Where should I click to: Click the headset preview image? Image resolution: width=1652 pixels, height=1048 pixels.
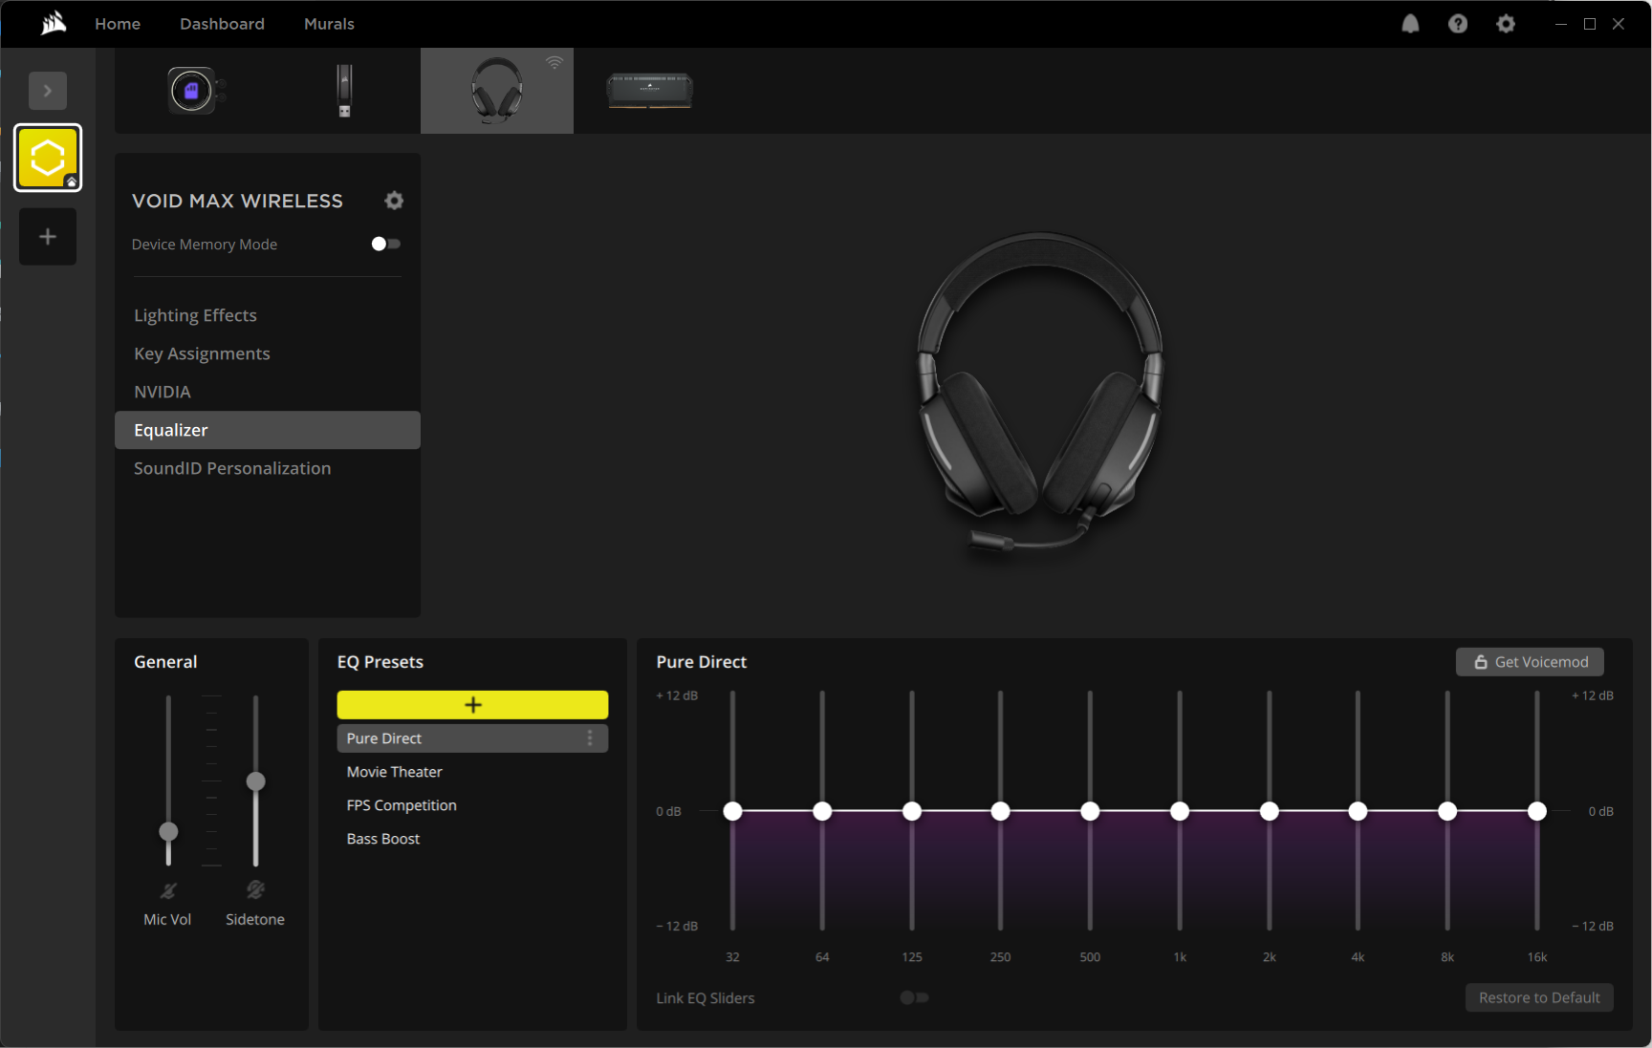1040,392
